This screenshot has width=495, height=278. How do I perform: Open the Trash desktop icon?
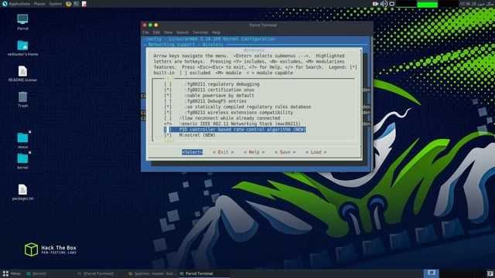[x=22, y=97]
